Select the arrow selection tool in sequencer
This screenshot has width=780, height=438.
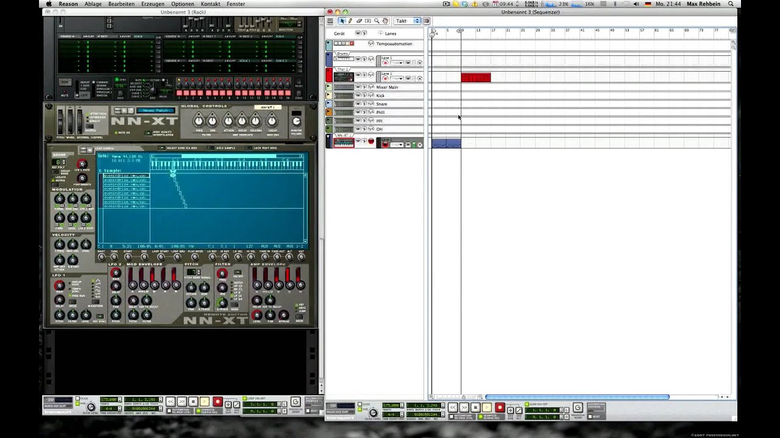point(342,21)
